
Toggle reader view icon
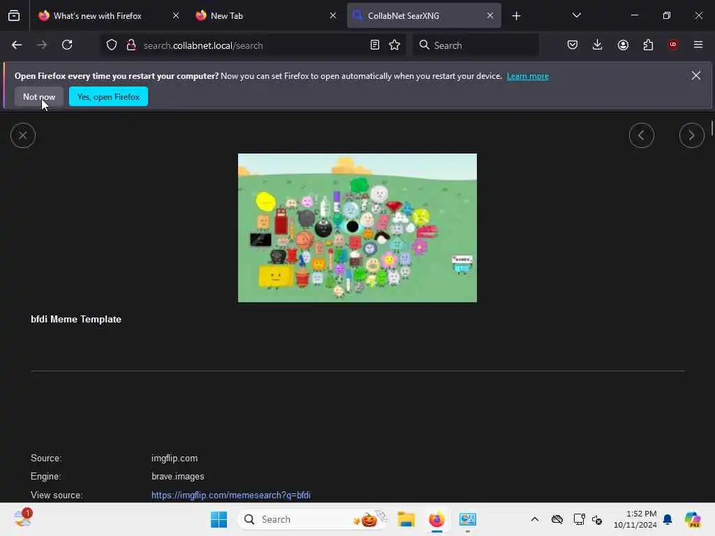point(375,45)
